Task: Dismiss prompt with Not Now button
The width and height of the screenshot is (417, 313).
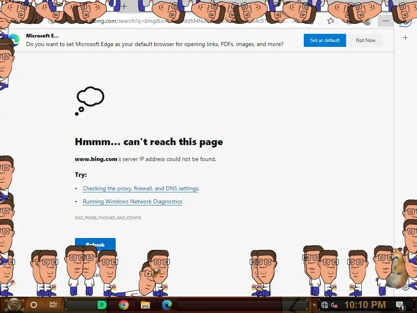Action: 366,40
